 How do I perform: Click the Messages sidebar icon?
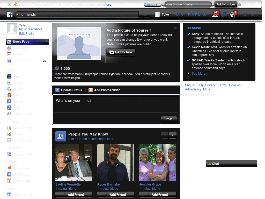click(x=9, y=48)
